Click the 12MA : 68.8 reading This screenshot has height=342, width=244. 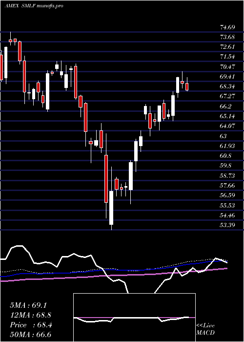click(31, 315)
